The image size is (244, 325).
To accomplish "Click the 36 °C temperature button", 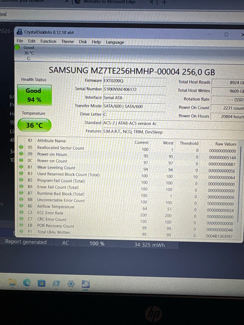I will (34, 125).
